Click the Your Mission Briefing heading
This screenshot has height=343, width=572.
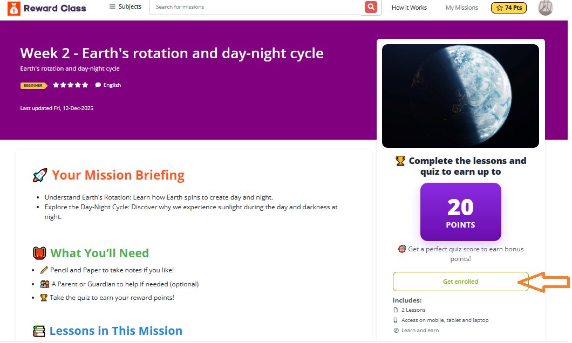[x=118, y=175]
